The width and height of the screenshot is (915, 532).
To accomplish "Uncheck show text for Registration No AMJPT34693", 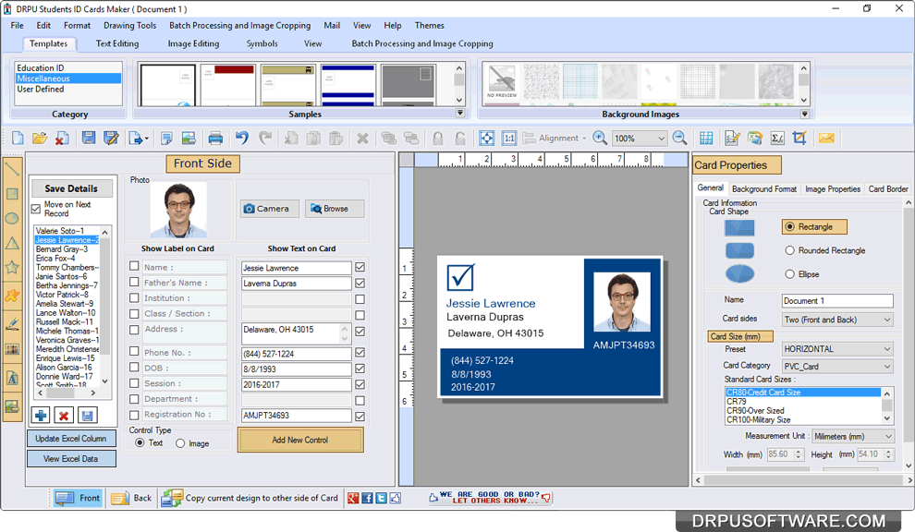I will [360, 417].
